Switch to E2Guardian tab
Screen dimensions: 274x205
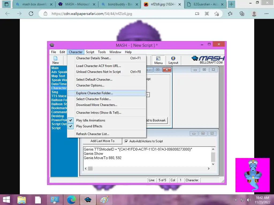(205, 4)
